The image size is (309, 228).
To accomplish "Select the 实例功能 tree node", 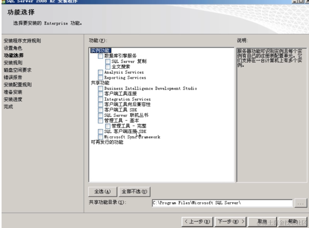I will [x=101, y=51].
